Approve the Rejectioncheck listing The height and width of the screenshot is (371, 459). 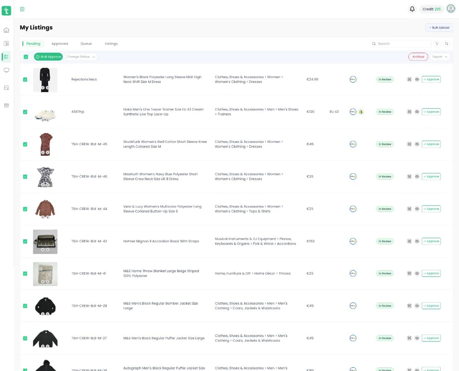(431, 79)
